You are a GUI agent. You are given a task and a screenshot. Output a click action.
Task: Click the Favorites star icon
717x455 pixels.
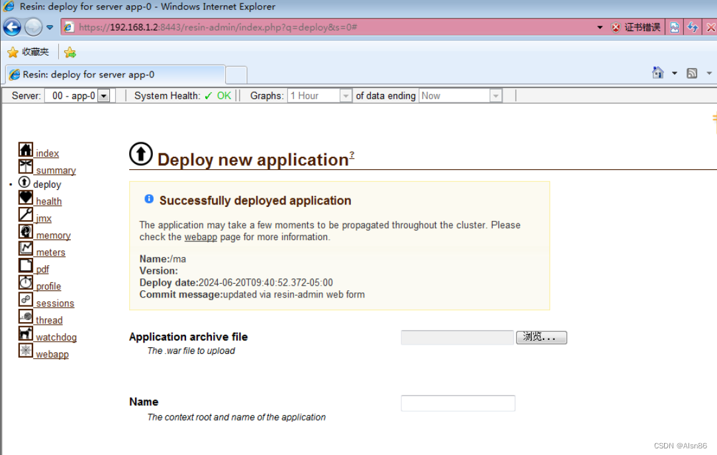13,52
